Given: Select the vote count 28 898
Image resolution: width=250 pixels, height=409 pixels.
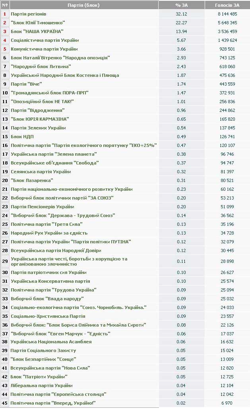Looking at the screenshot, I should pos(227,261).
